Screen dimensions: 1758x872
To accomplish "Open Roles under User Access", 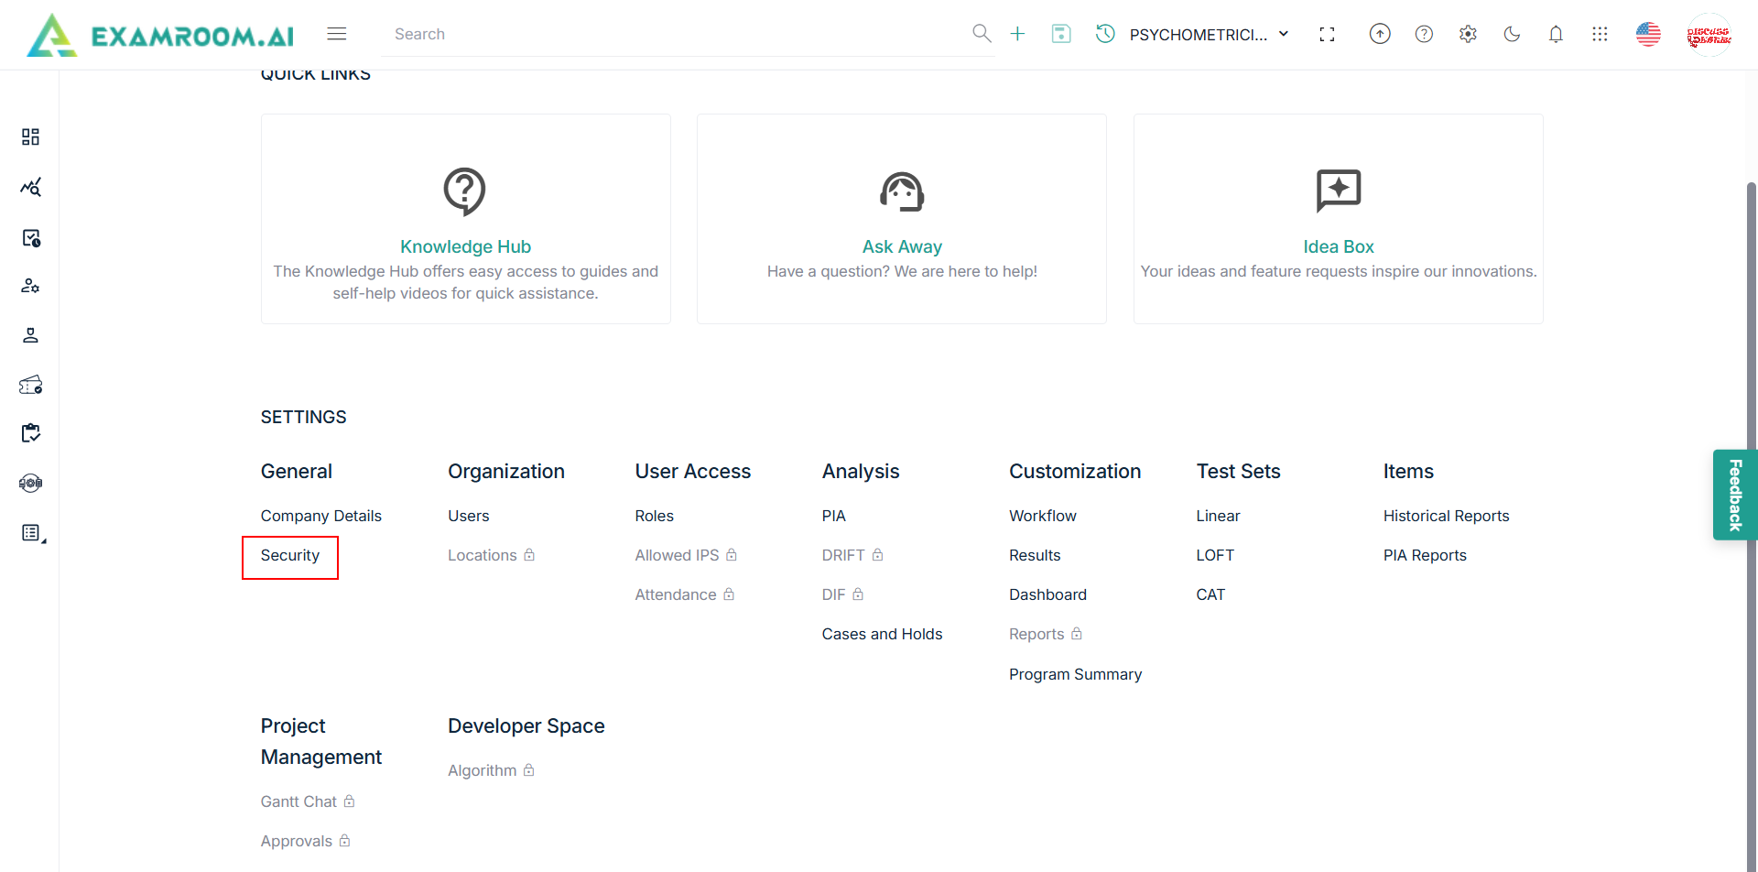I will (654, 517).
